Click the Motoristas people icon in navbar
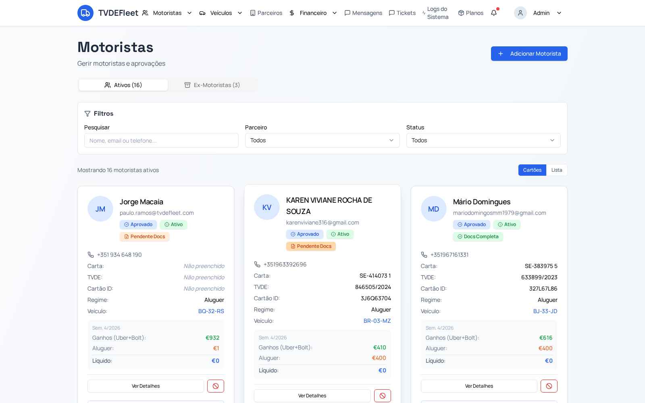This screenshot has height=403, width=645. tap(145, 13)
